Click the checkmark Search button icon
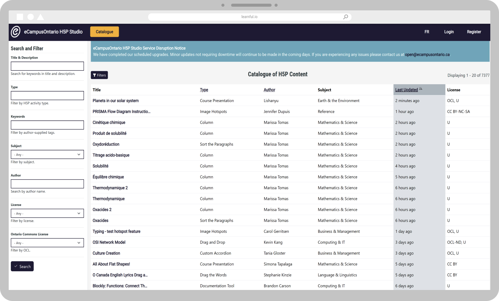499x301 pixels. pos(16,266)
